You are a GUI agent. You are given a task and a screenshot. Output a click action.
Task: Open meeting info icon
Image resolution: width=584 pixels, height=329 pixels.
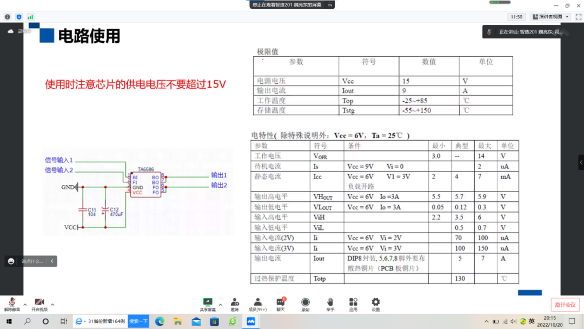pyautogui.click(x=8, y=17)
